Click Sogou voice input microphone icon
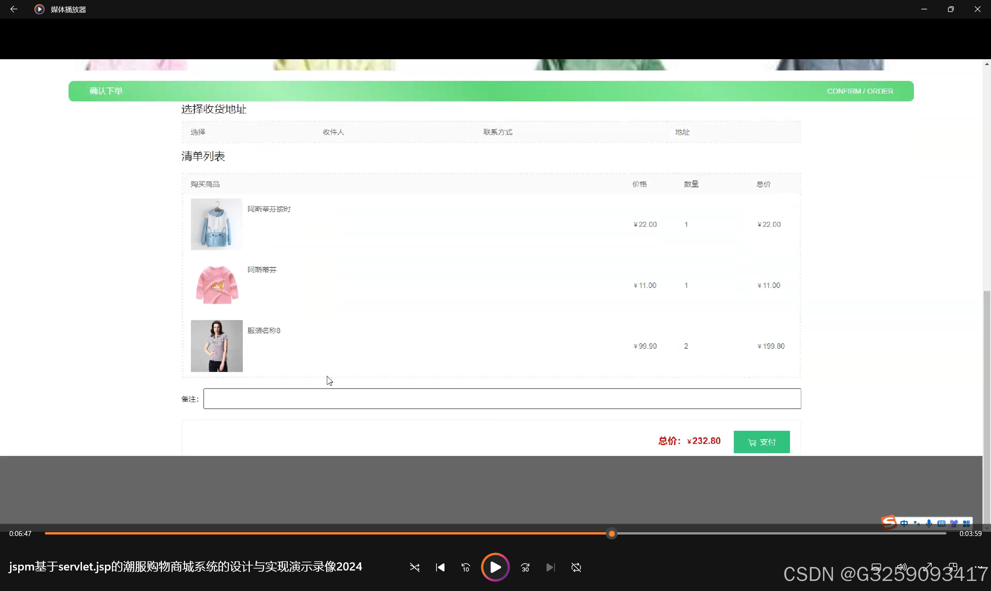991x591 pixels. point(929,523)
